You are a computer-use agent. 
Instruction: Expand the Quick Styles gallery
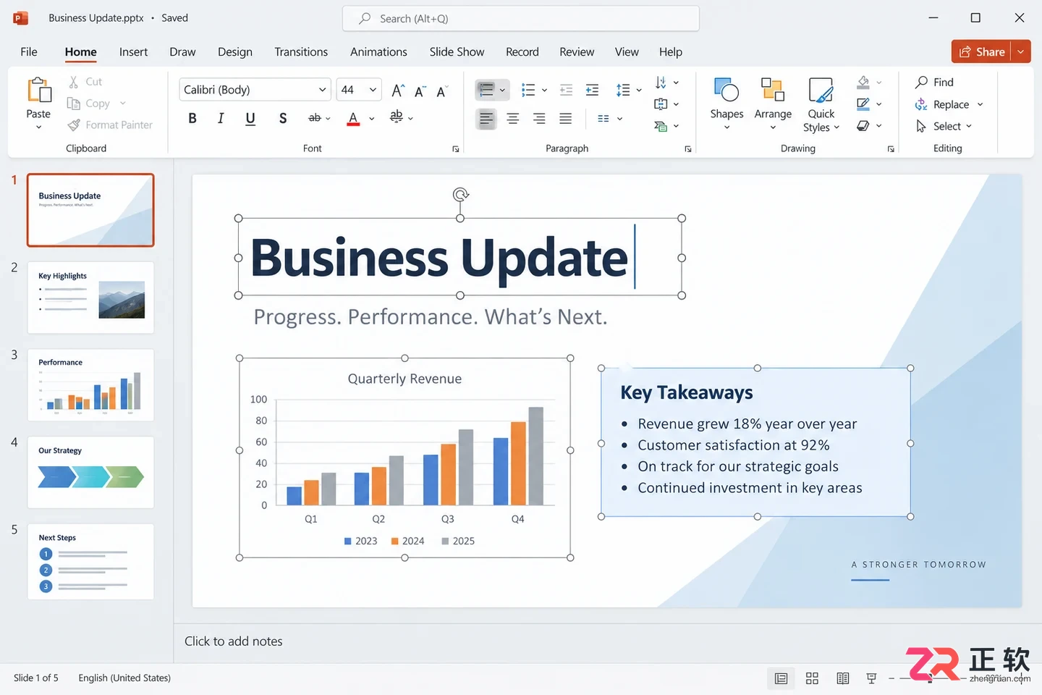pos(821,104)
